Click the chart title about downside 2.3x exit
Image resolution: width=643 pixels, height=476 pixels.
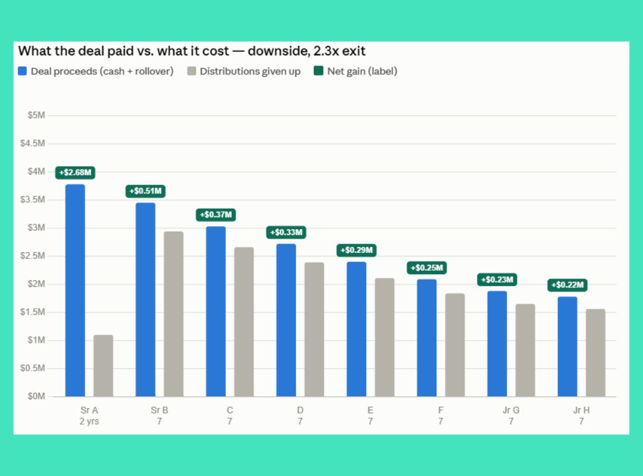pos(192,51)
